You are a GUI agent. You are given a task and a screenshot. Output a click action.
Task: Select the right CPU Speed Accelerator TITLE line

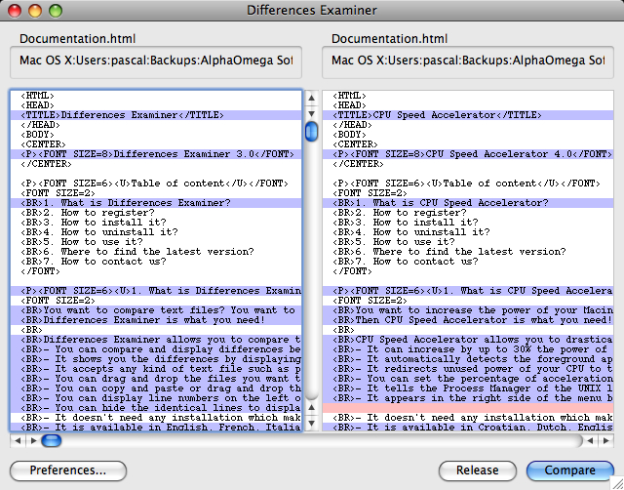coord(468,115)
